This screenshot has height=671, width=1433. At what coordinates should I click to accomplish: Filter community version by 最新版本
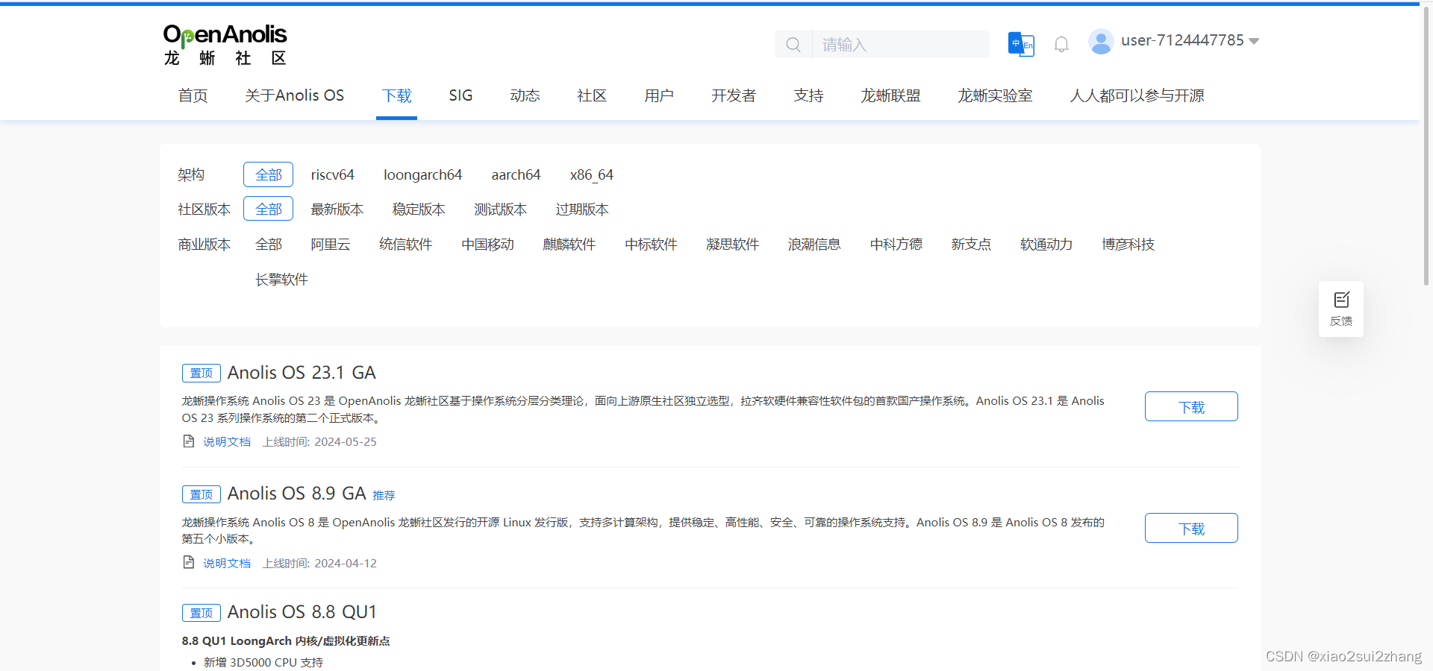(x=337, y=210)
